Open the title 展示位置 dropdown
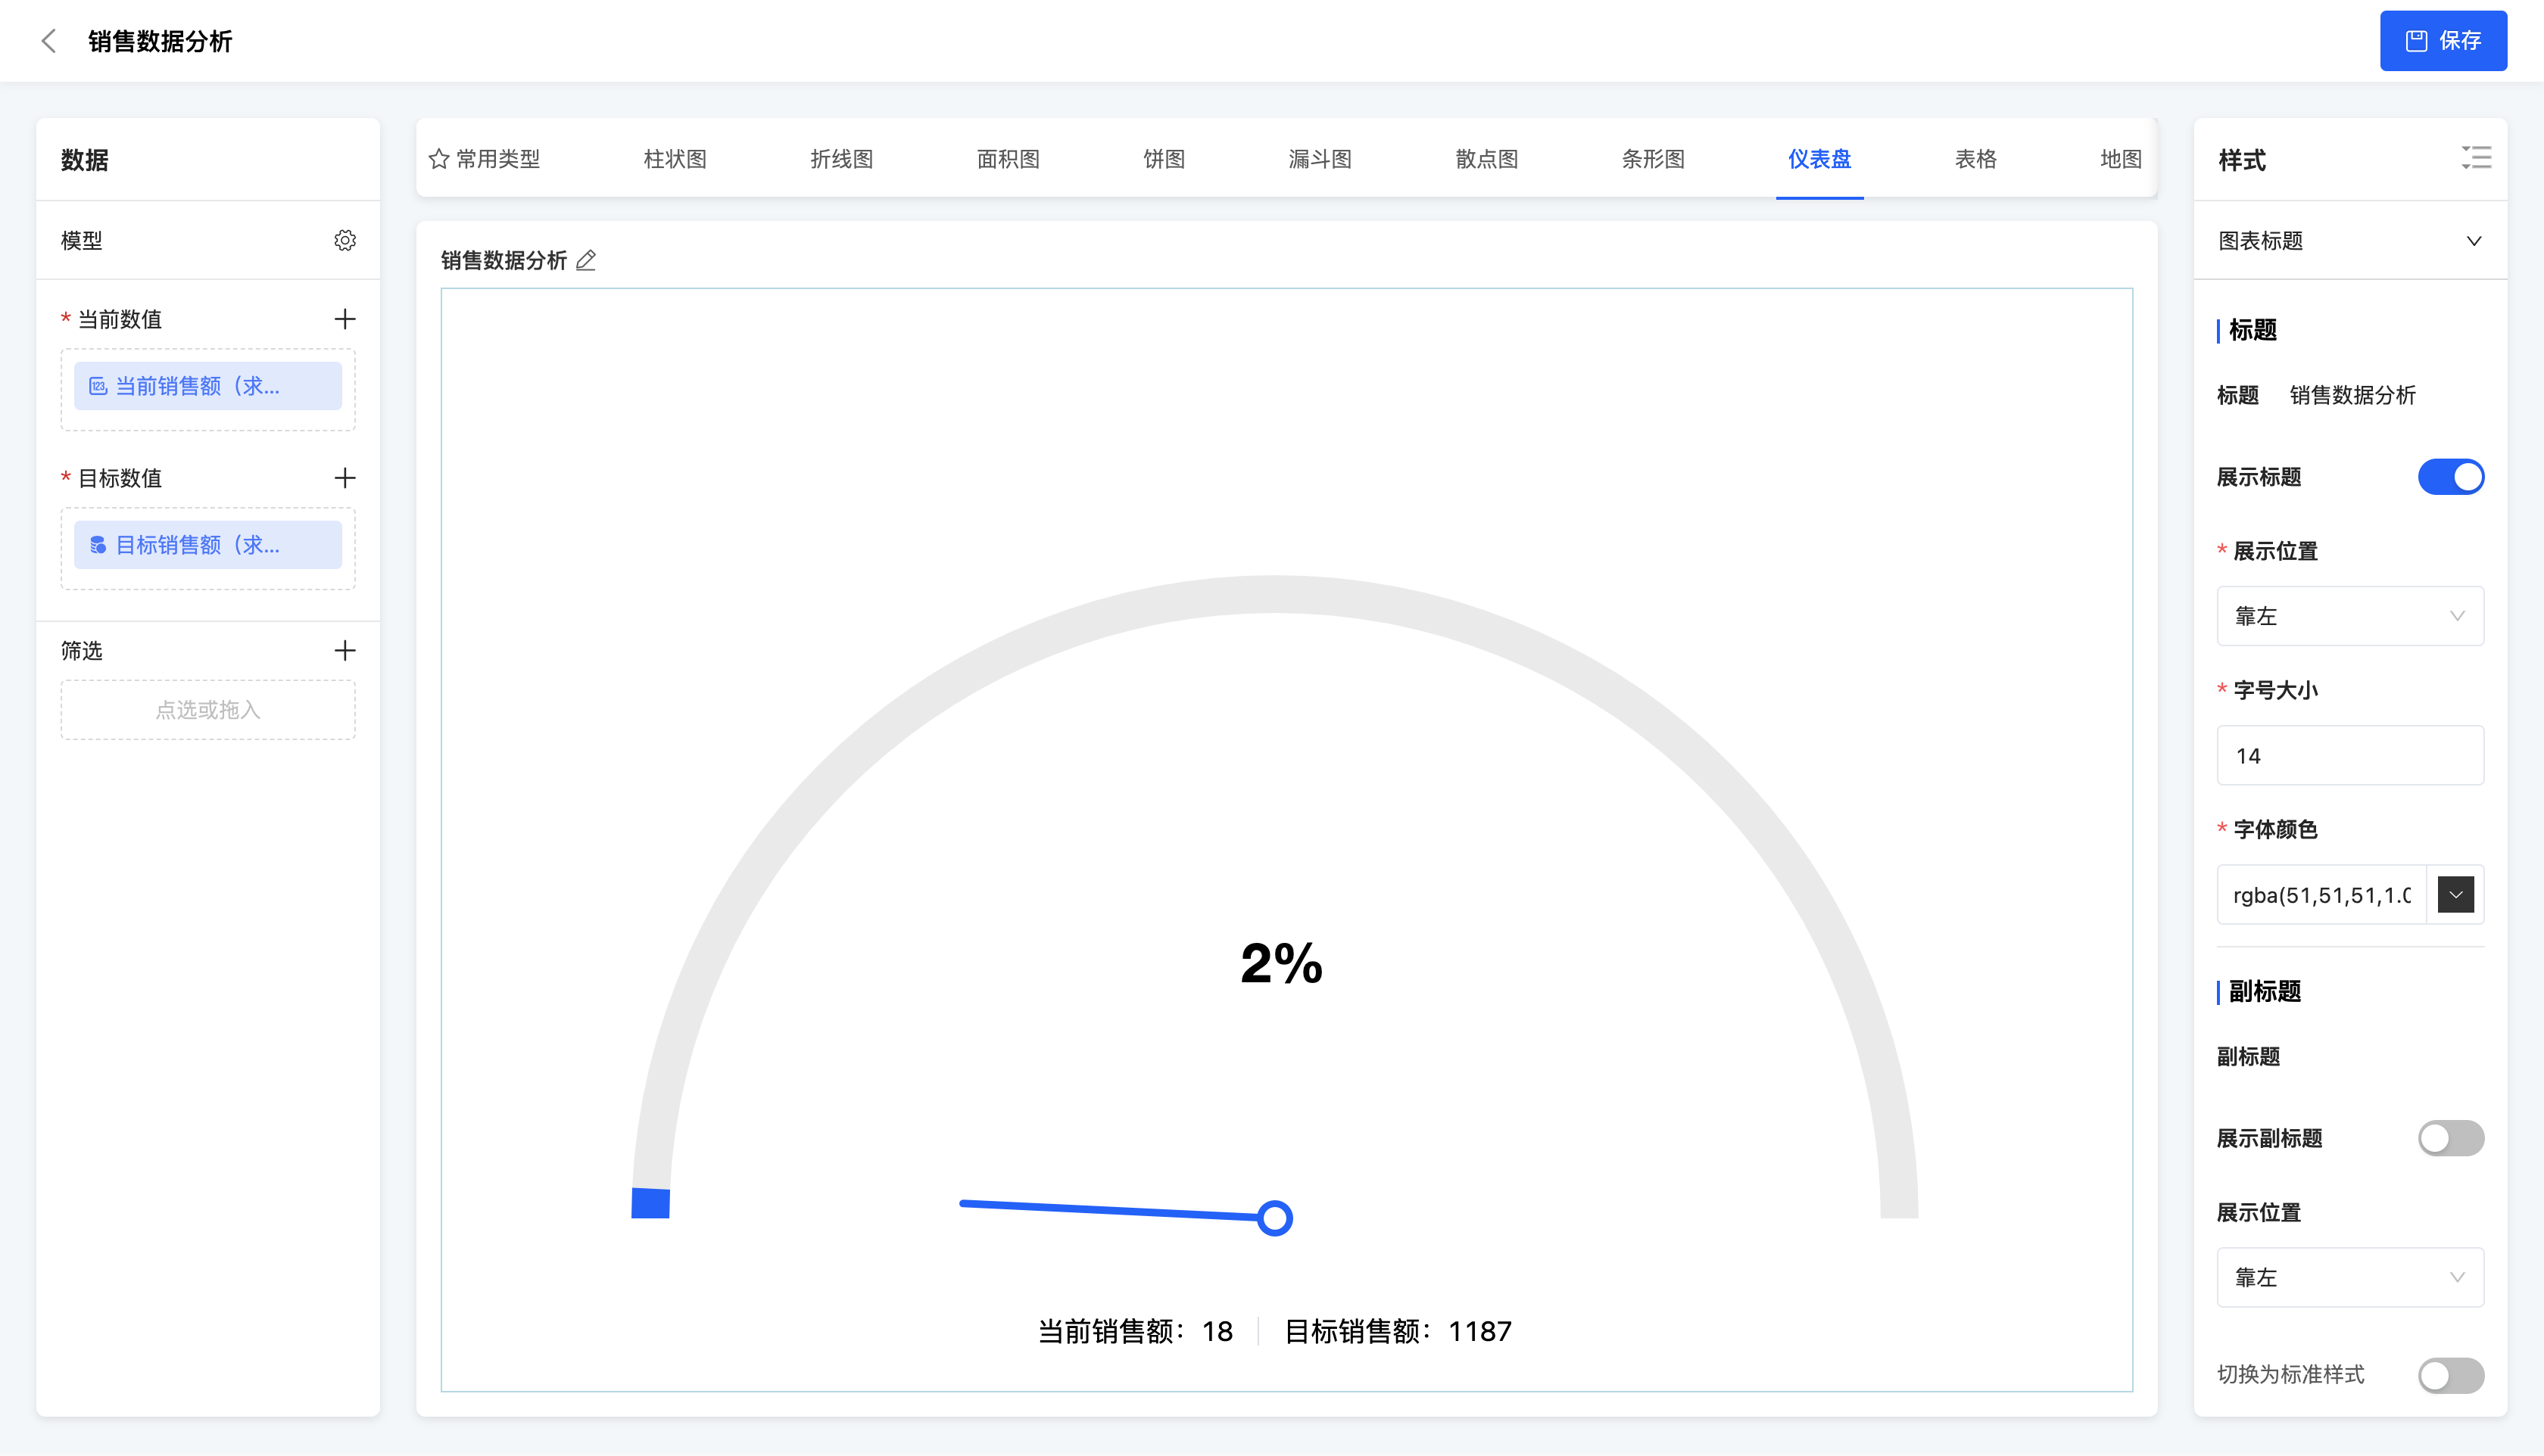The width and height of the screenshot is (2544, 1456). [2350, 616]
